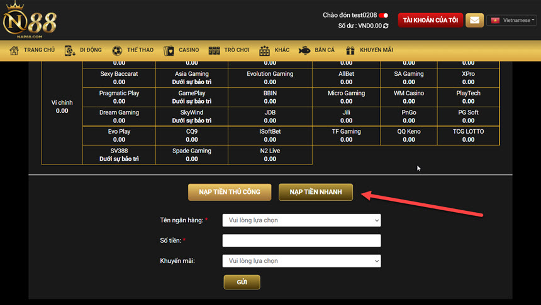Image resolution: width=541 pixels, height=305 pixels.
Task: Click into the Số tiền input field
Action: [301, 240]
